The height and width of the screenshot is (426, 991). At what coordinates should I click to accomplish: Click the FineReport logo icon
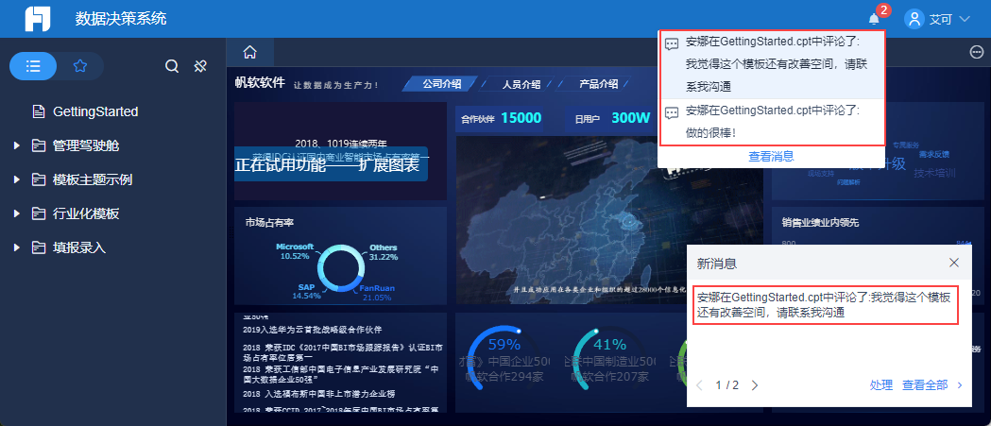pyautogui.click(x=37, y=19)
